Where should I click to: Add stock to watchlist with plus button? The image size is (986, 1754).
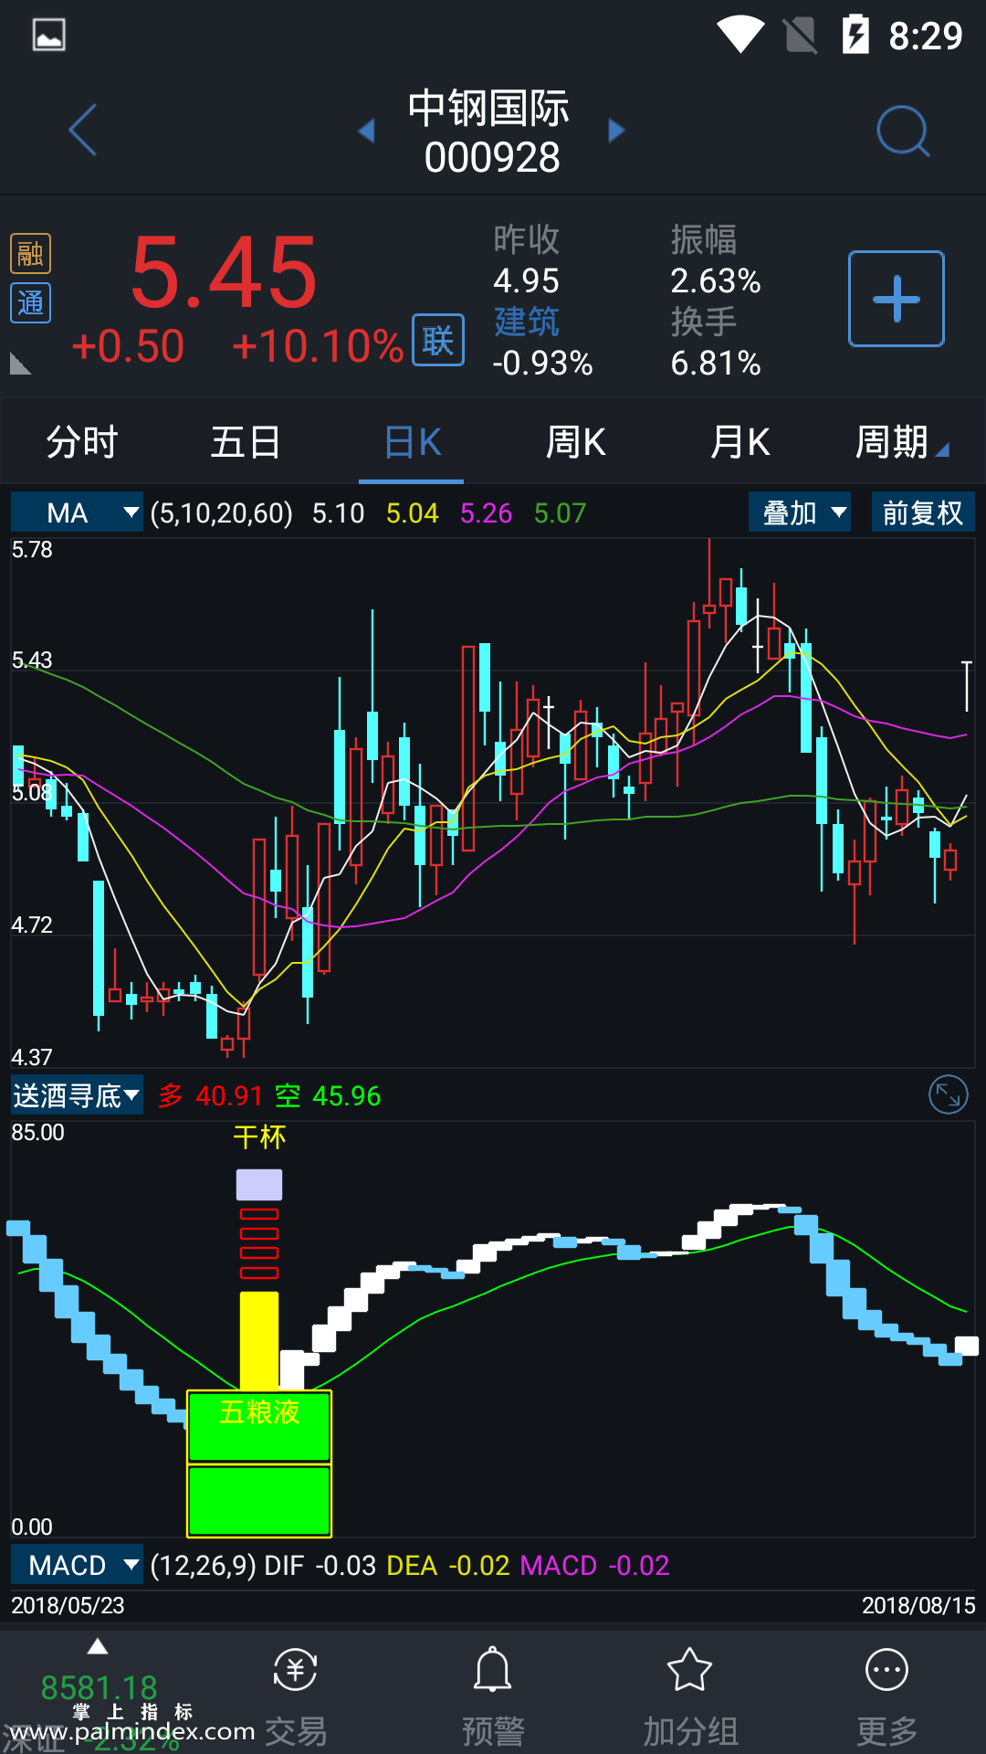click(897, 299)
